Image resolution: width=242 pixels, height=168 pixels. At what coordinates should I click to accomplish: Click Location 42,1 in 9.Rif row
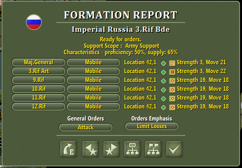tap(140, 80)
